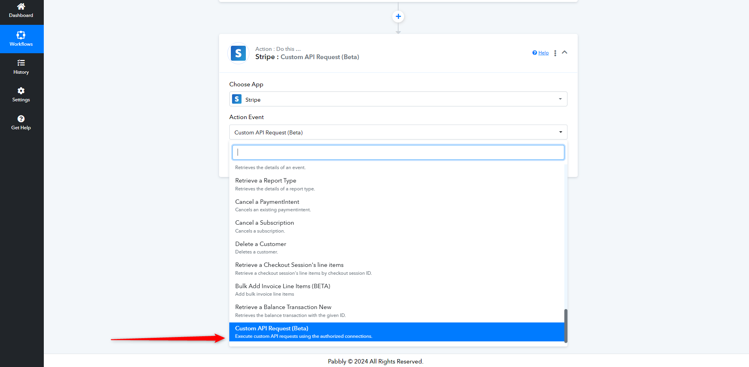This screenshot has width=749, height=367.
Task: Collapse the Stripe action step chevron
Action: click(565, 52)
